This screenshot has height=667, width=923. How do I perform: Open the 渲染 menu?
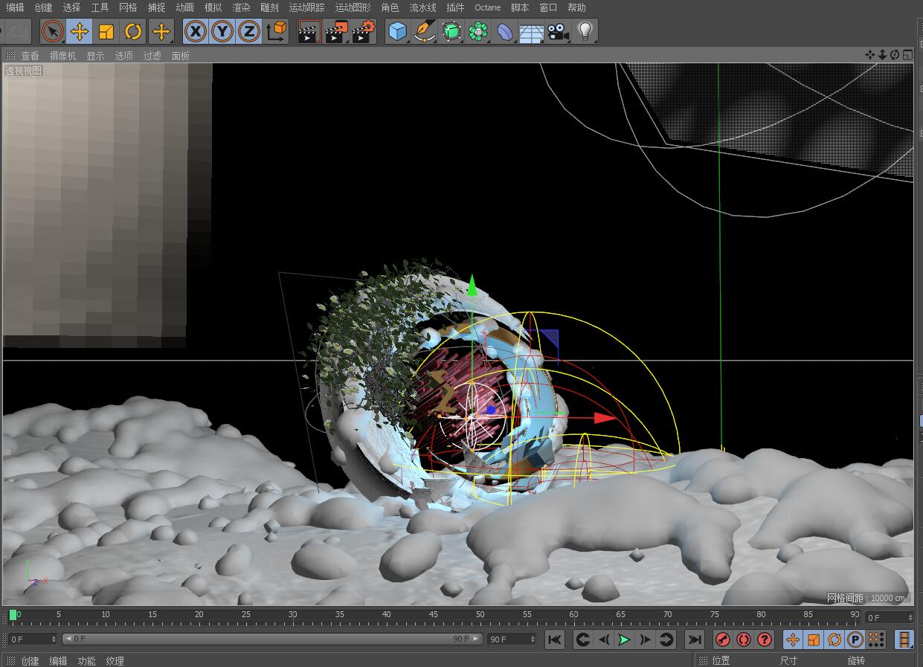241,7
